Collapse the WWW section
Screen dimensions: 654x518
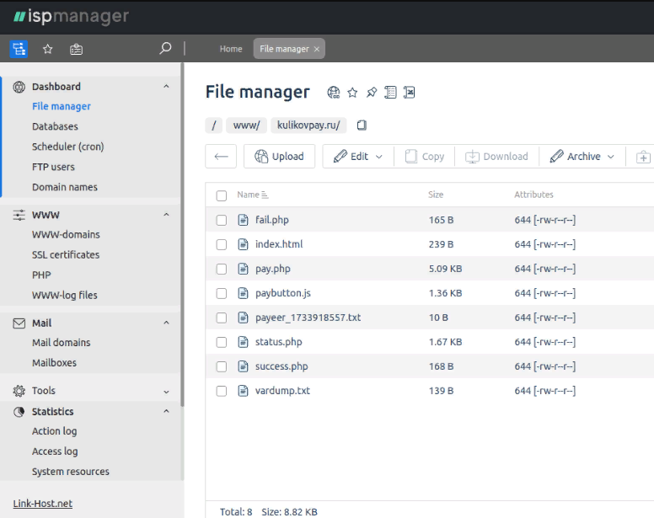tap(166, 215)
